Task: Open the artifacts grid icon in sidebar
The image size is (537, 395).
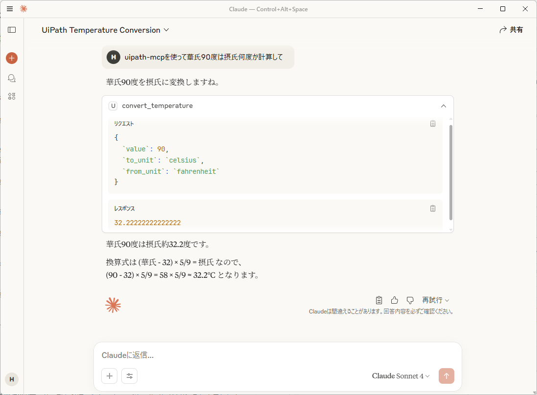Action: [x=12, y=96]
